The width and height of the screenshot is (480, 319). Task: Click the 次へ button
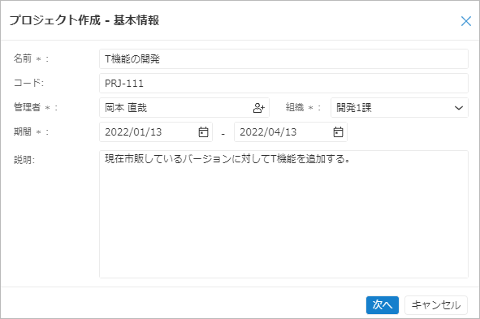pos(383,305)
